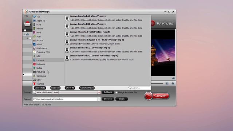Open the File menu
Viewport: 233px width, 131px height.
click(x=26, y=16)
